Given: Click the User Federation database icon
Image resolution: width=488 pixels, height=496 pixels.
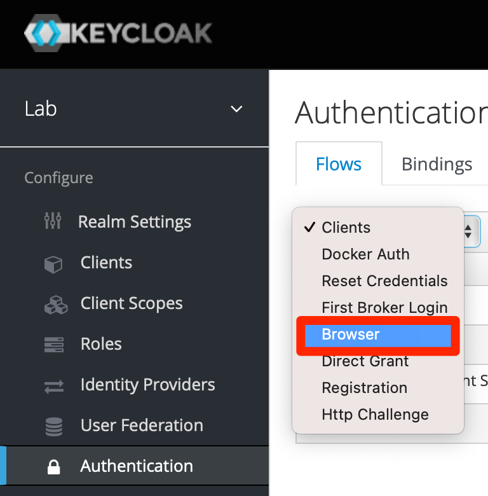Looking at the screenshot, I should [x=54, y=427].
